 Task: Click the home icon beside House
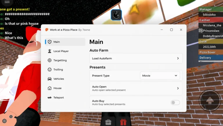(49, 88)
